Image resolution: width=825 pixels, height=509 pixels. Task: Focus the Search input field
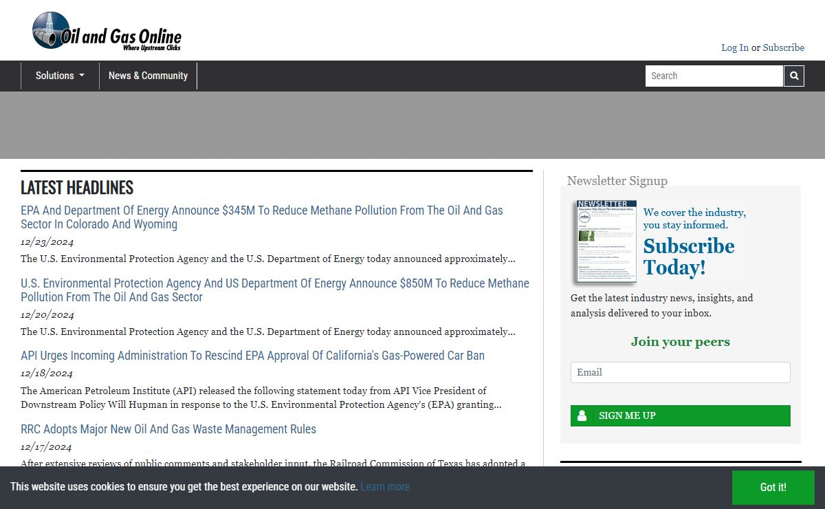click(714, 76)
